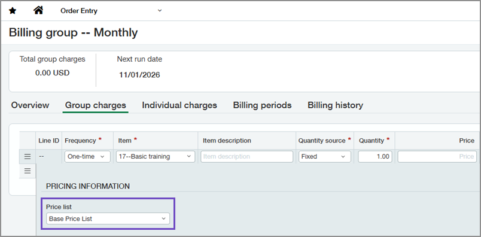Select the Group charges tab
481x237 pixels.
95,105
